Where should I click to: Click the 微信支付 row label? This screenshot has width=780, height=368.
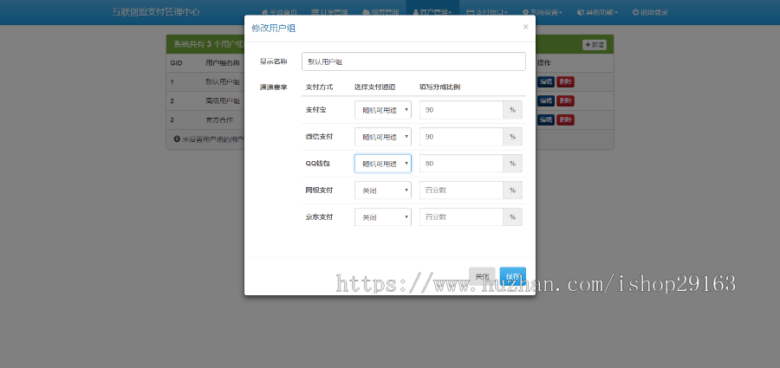click(x=319, y=136)
